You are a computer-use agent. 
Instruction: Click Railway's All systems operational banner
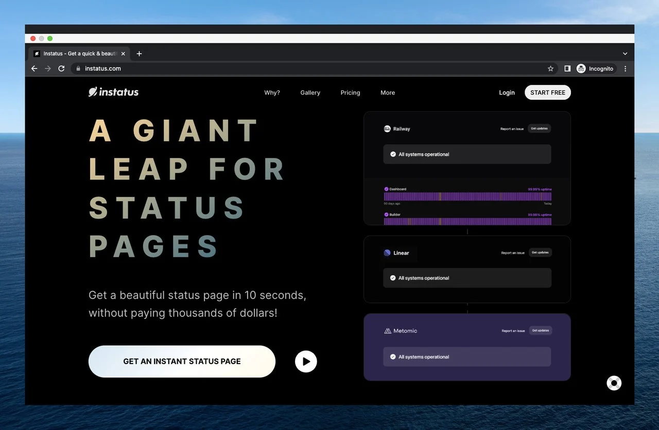(x=467, y=154)
